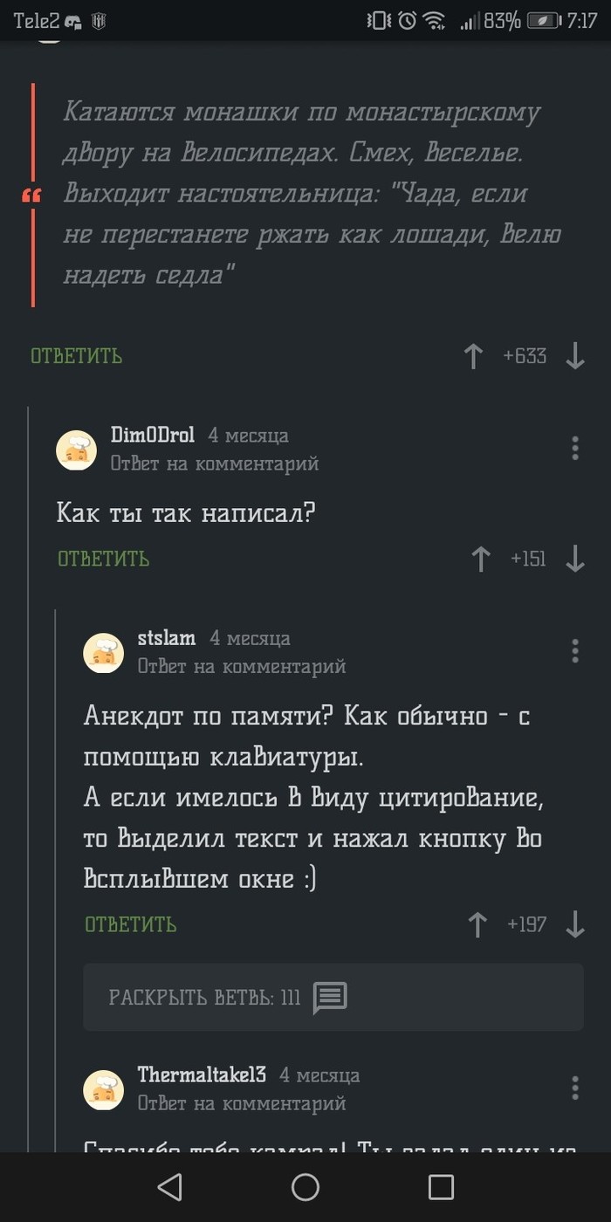This screenshot has width=611, height=1222.
Task: Upvote DimODrol's comment
Action: click(480, 559)
